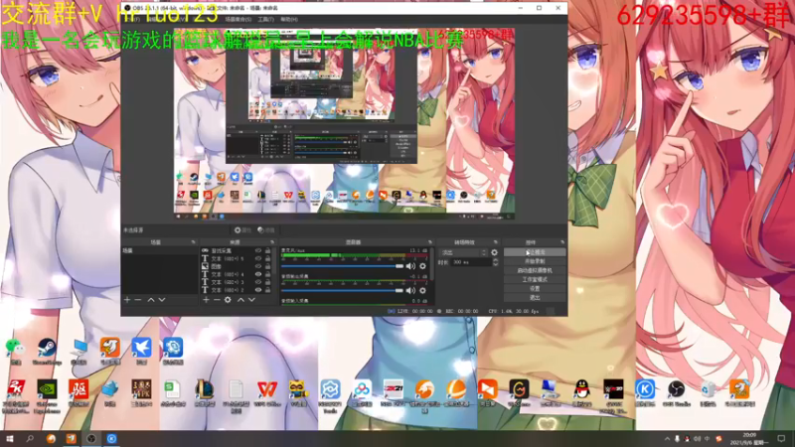This screenshot has width=795, height=447.
Task: Open Steam desktop shortcut
Action: click(x=47, y=351)
